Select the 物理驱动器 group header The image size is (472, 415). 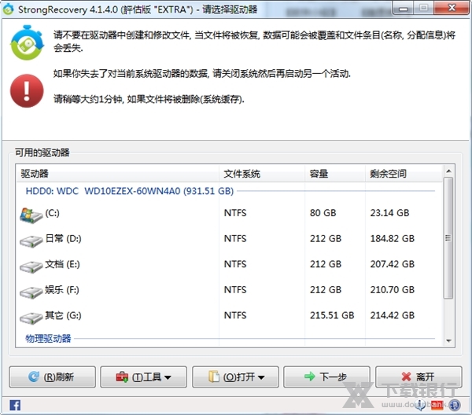click(x=48, y=339)
